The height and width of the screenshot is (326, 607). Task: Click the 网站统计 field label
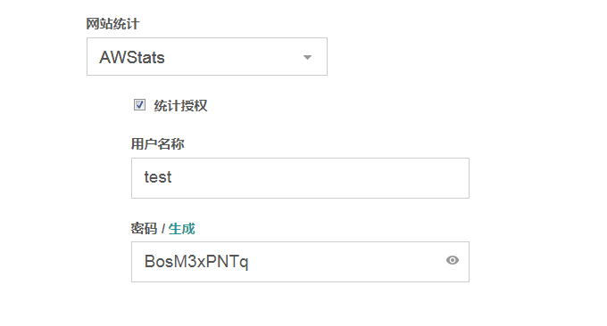coord(112,24)
